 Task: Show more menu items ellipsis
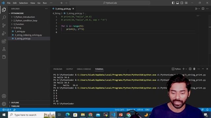pos(51,3)
